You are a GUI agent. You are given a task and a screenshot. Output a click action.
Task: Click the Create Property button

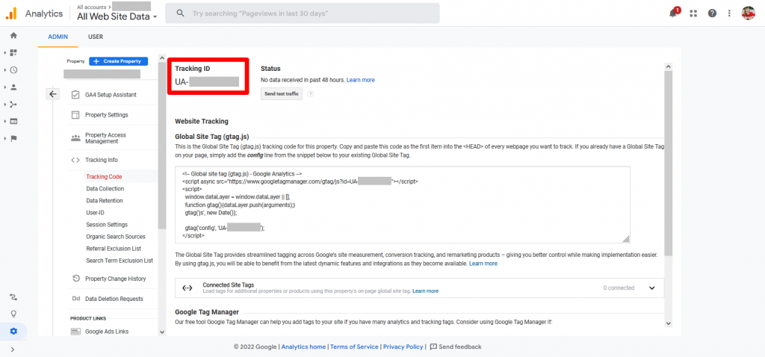coord(119,61)
